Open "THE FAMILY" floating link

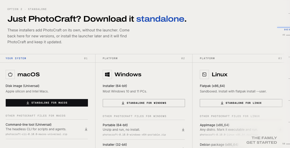pos(264,138)
